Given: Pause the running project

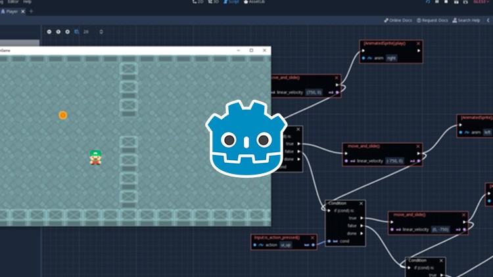Looking at the screenshot, I should click(x=437, y=2).
